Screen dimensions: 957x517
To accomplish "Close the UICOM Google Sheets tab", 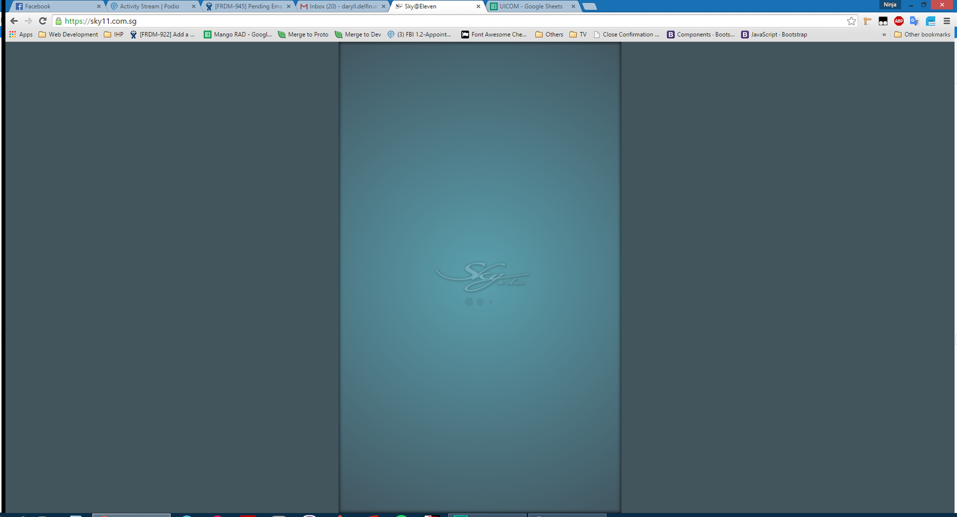I will click(x=573, y=7).
